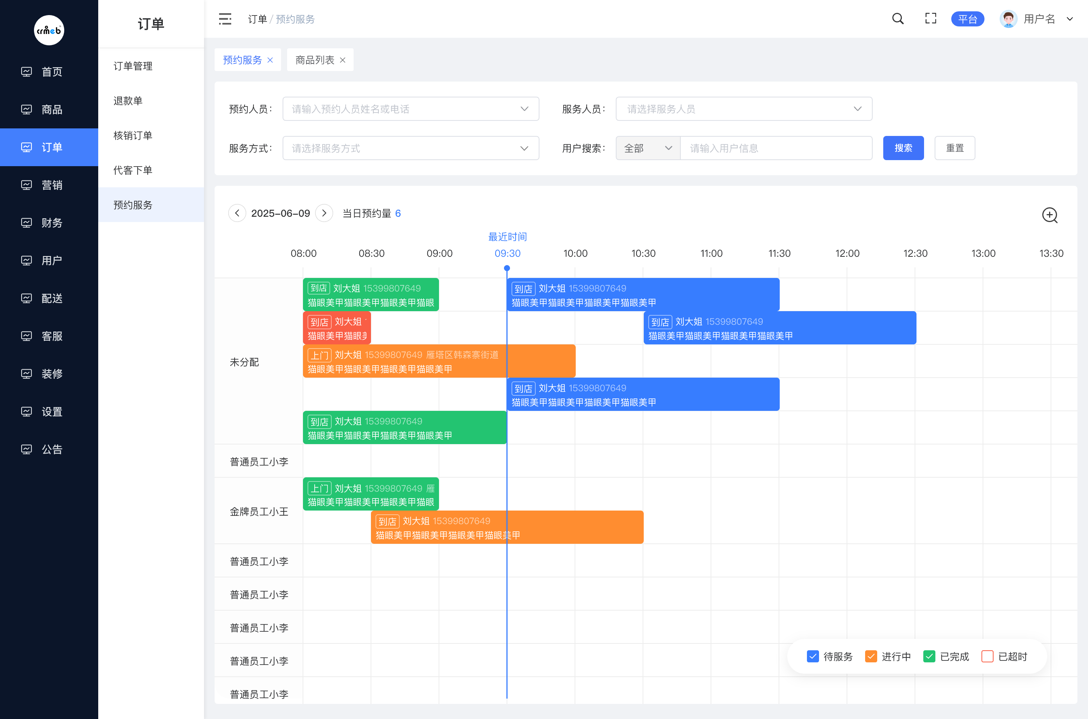Open the 服务方式 dropdown
Image resolution: width=1088 pixels, height=719 pixels.
click(411, 148)
